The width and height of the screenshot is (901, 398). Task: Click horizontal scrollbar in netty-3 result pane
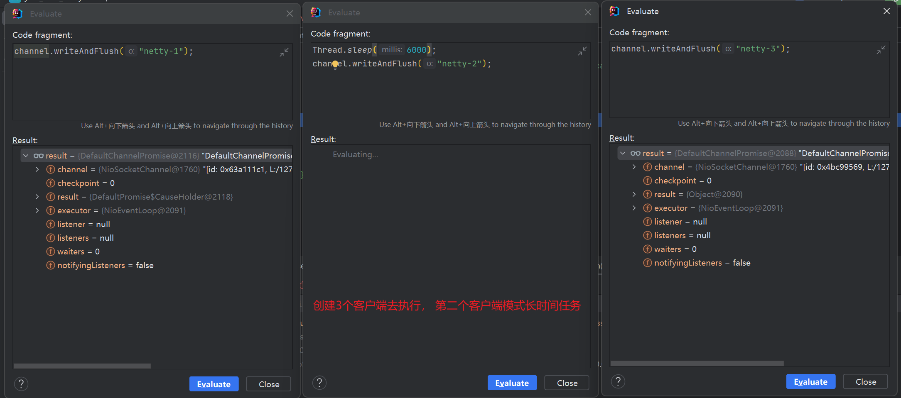pos(697,364)
